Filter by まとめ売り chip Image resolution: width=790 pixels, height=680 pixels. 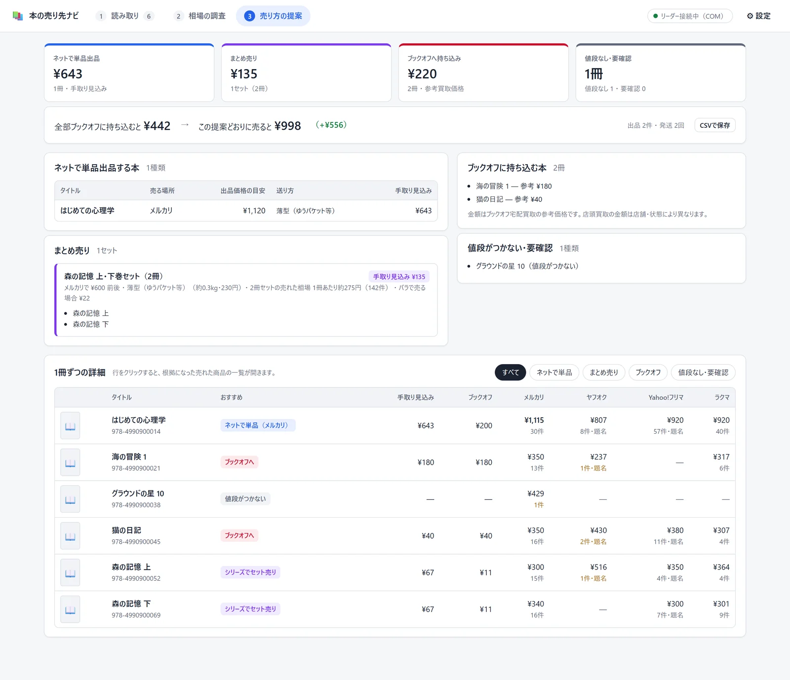tap(604, 373)
